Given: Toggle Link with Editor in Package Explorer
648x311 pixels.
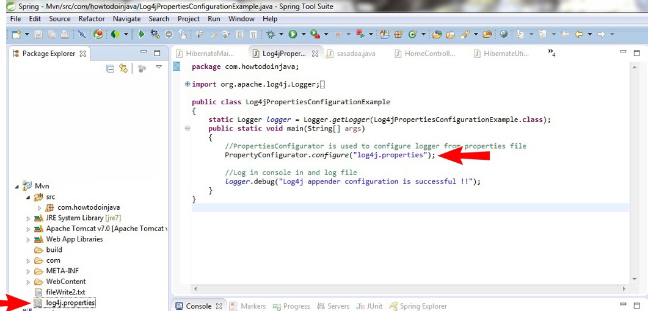Looking at the screenshot, I should coord(123,68).
